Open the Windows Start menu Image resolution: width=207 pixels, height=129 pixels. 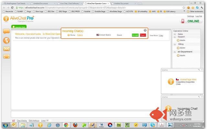(x=5, y=125)
